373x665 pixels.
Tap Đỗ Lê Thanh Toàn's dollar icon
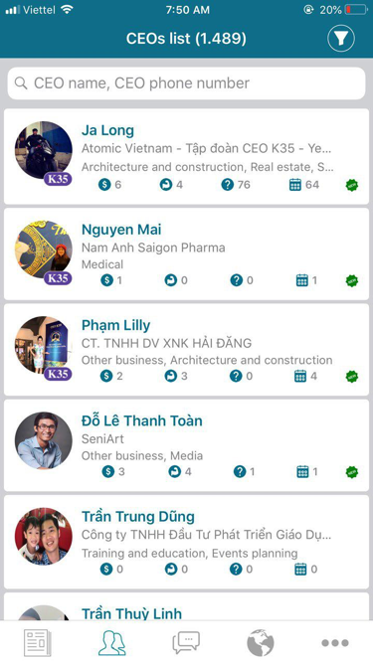pos(108,471)
